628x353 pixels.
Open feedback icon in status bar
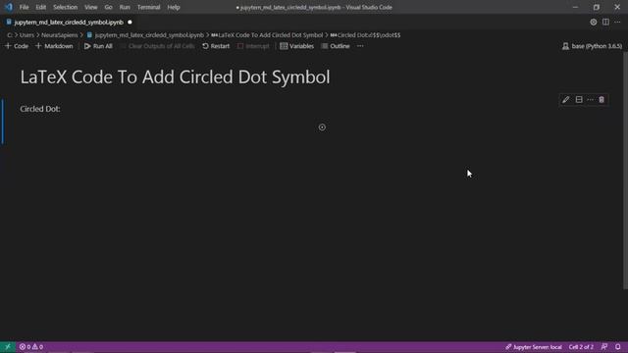[x=604, y=347]
